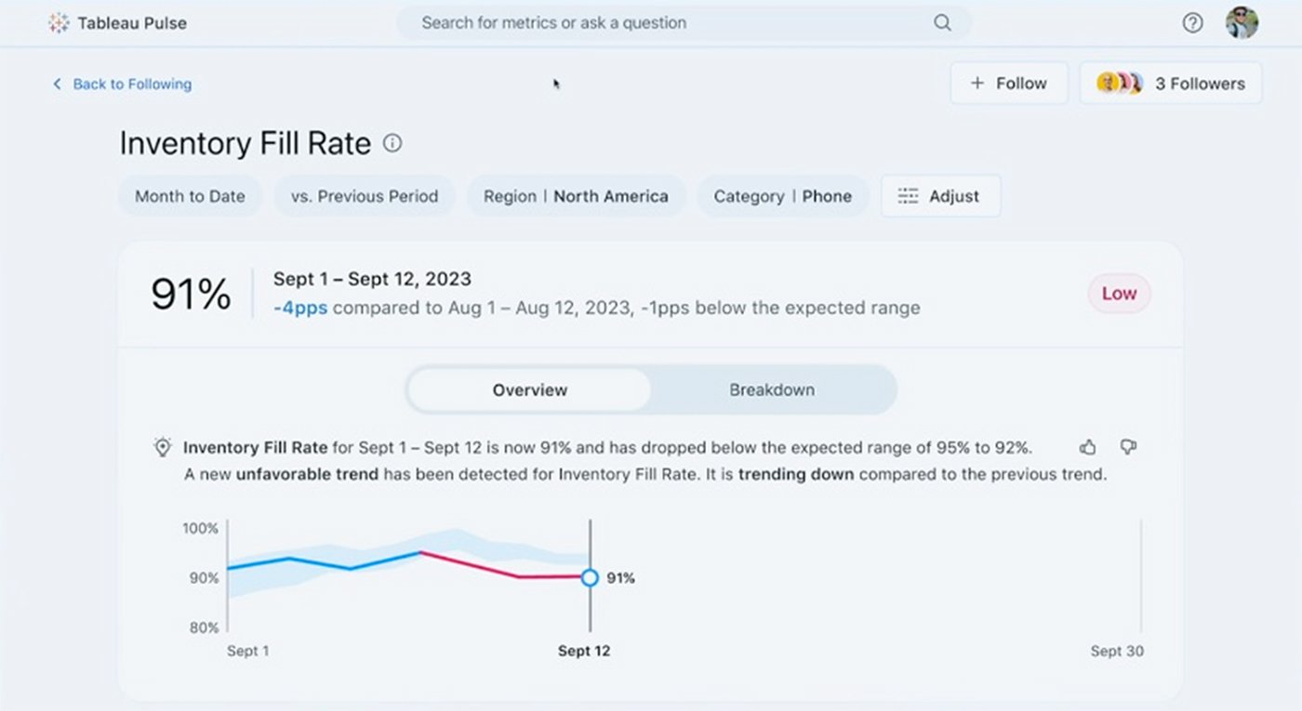Open the help question mark icon
1302x711 pixels.
click(x=1192, y=23)
